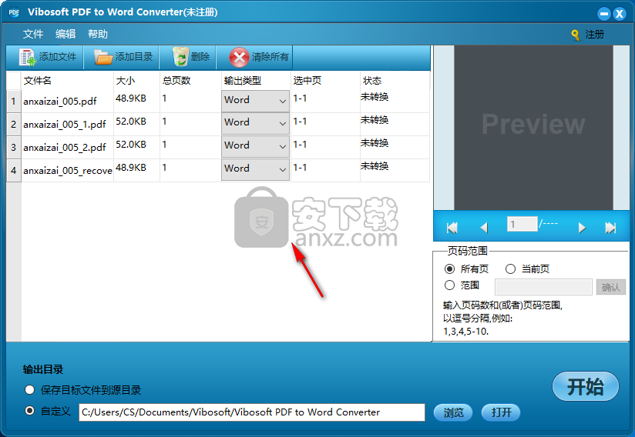Click the Delete (删除) recycle icon
This screenshot has height=437, width=635.
click(180, 57)
